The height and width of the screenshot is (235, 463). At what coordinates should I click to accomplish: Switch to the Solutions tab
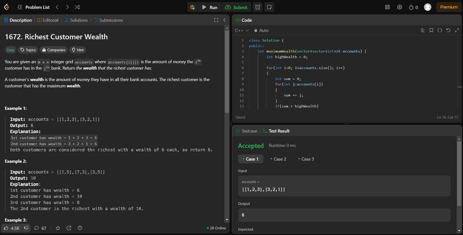pyautogui.click(x=76, y=20)
